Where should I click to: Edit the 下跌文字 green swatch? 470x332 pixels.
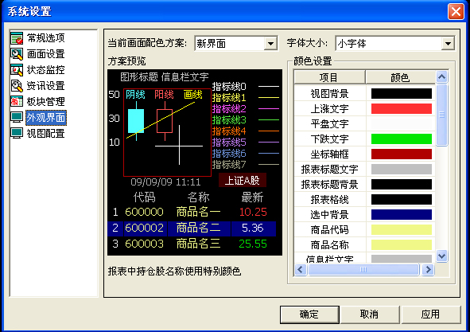[x=402, y=139]
